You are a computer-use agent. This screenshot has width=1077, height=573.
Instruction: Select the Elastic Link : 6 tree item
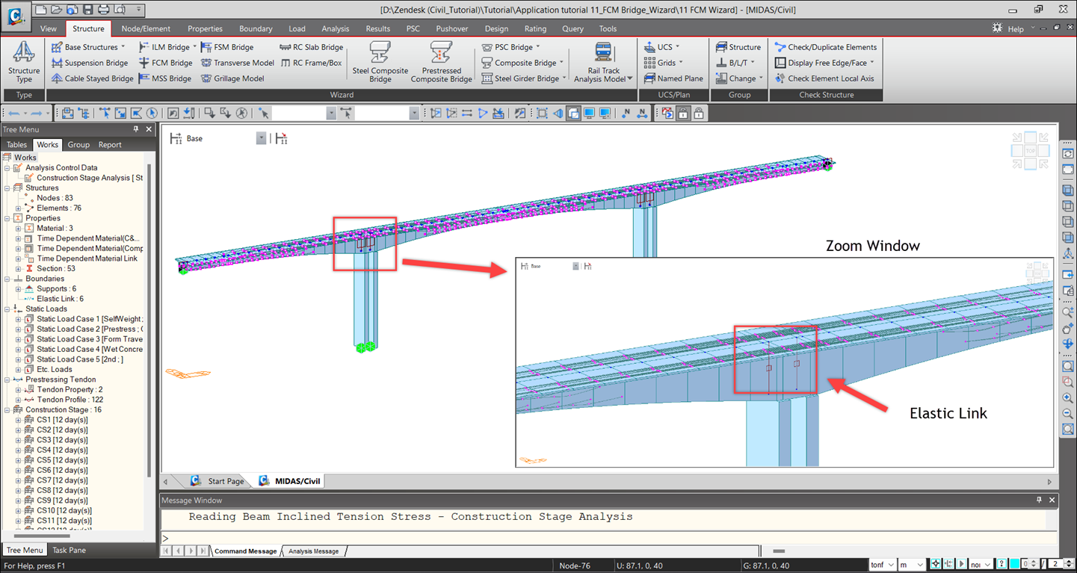click(60, 299)
